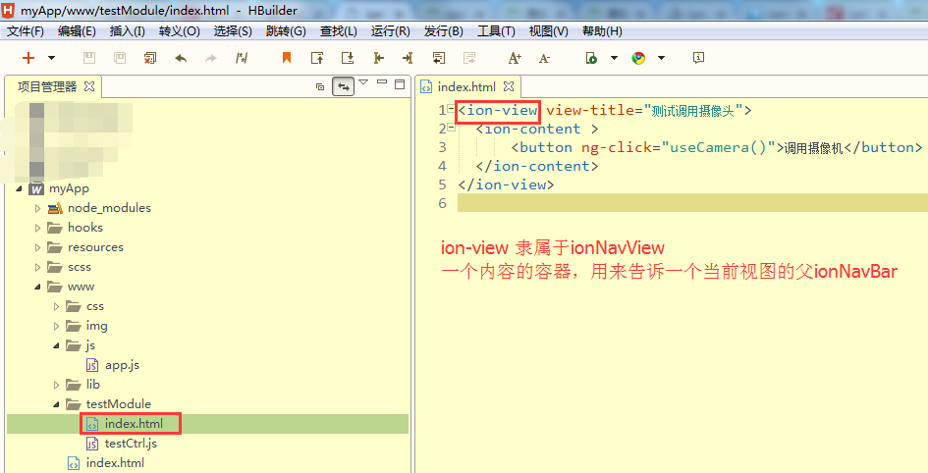Click the info tooltip icon in the toolbar

click(x=698, y=57)
